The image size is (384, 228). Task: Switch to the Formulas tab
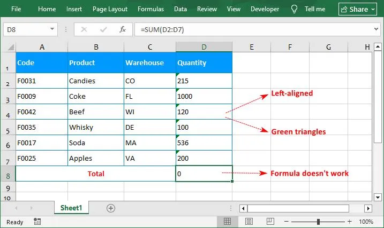(150, 9)
